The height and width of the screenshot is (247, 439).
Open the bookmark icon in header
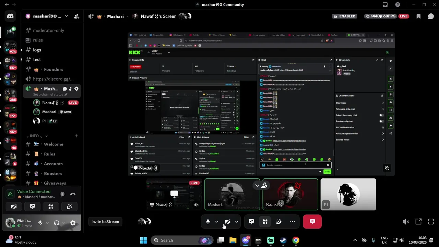(x=418, y=16)
